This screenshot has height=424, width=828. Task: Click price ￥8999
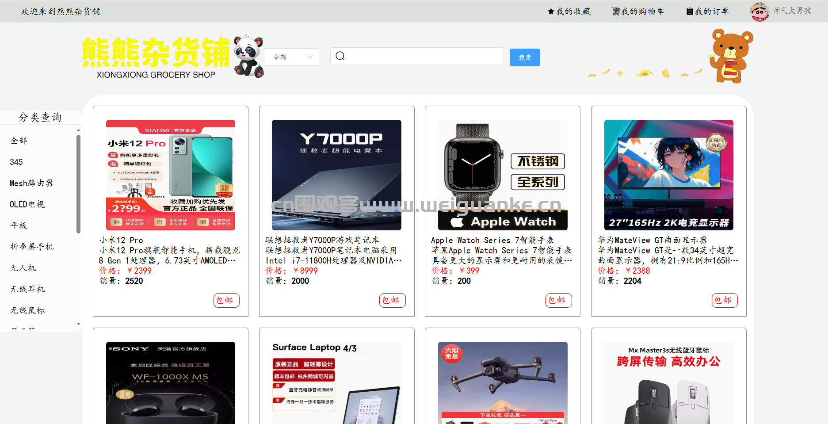click(305, 271)
